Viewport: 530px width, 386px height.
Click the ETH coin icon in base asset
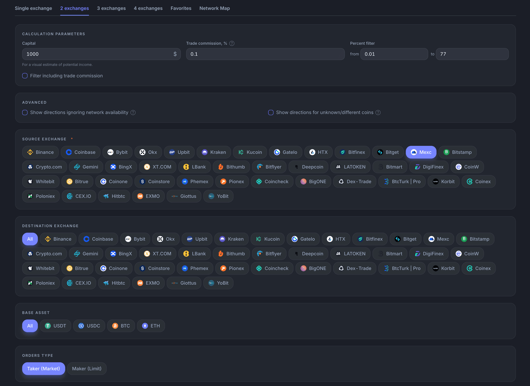pos(145,326)
